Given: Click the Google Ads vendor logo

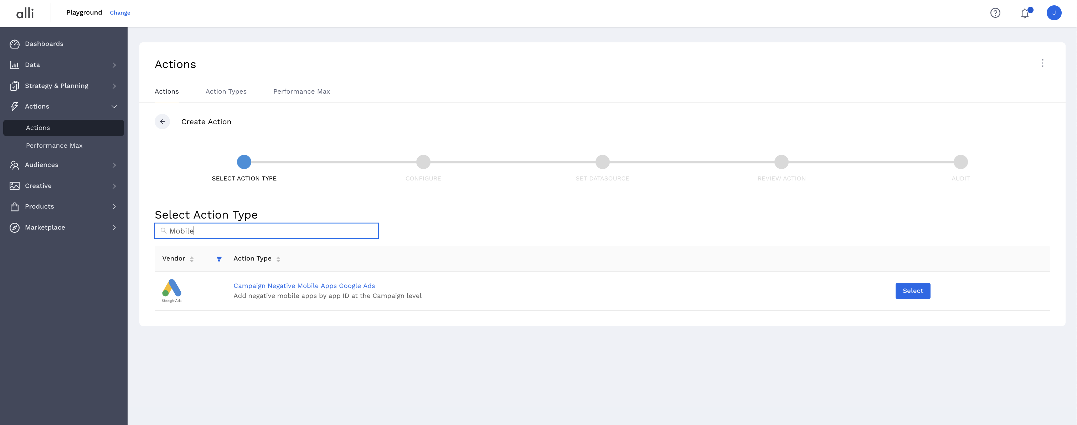Looking at the screenshot, I should [x=172, y=290].
